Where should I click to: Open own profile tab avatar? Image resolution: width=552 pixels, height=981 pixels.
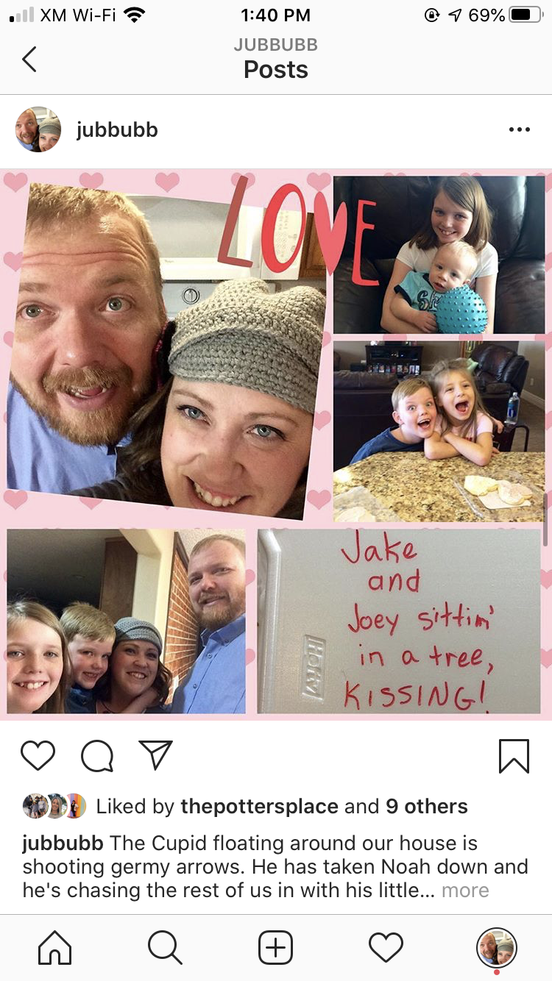click(497, 947)
